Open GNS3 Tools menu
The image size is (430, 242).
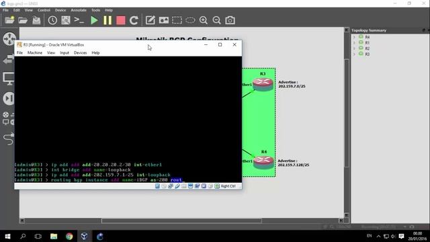95,10
